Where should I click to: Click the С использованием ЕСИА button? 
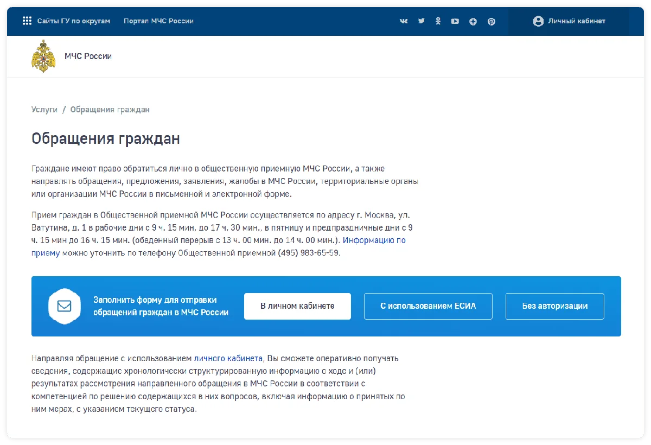click(x=428, y=306)
